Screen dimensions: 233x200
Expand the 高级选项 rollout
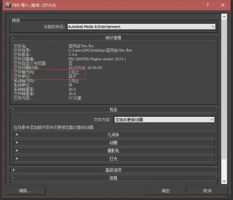coord(114,170)
